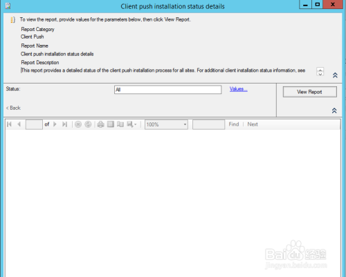Go to first page of report
The height and width of the screenshot is (277, 346).
(9, 124)
